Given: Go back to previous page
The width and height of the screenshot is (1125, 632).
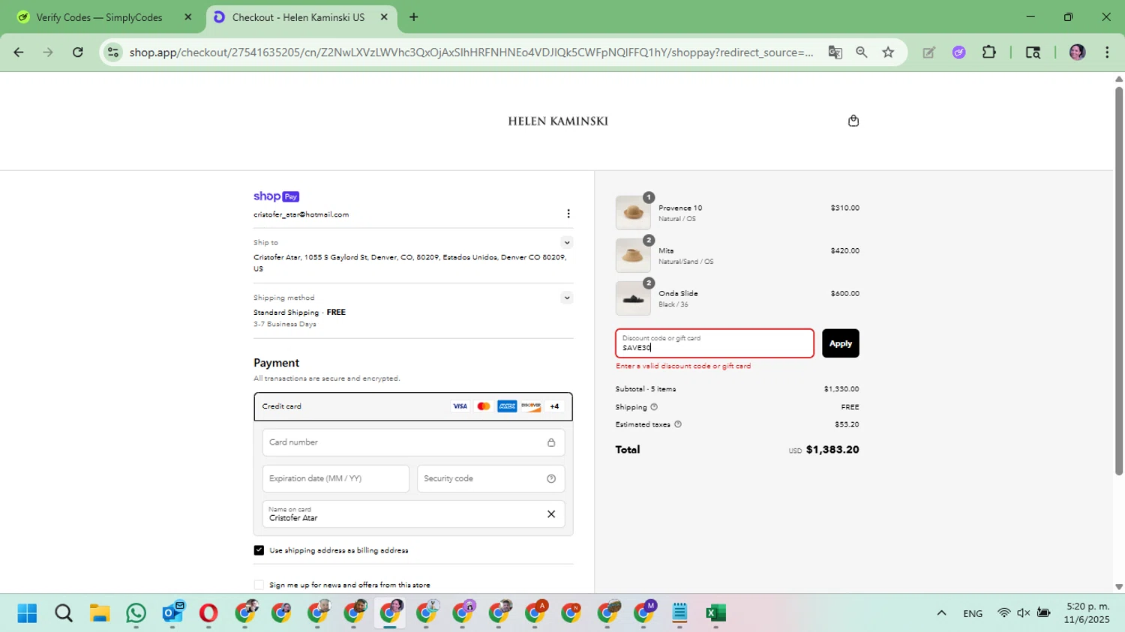Looking at the screenshot, I should 19,52.
